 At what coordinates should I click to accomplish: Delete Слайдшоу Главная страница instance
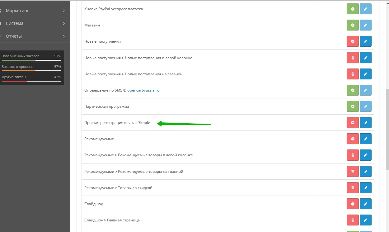click(353, 220)
